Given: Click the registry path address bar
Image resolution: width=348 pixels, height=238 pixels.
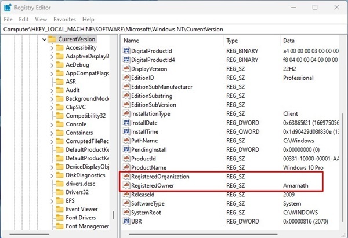Looking at the screenshot, I should pos(174,30).
